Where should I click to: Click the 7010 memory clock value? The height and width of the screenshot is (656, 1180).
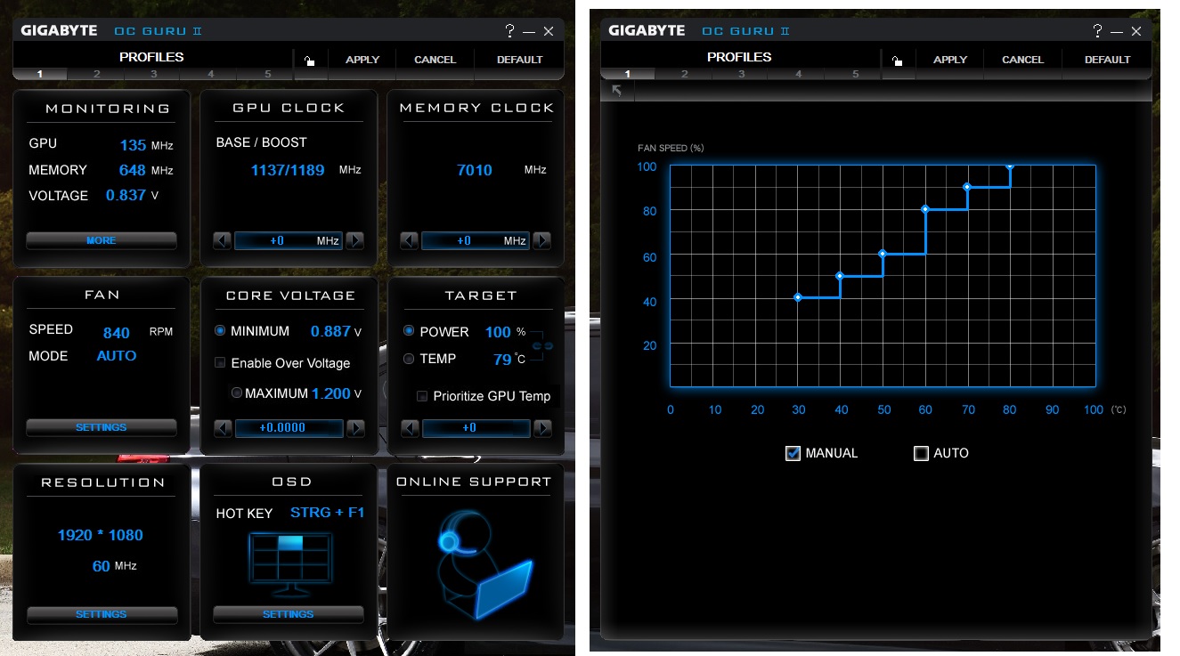coord(475,170)
